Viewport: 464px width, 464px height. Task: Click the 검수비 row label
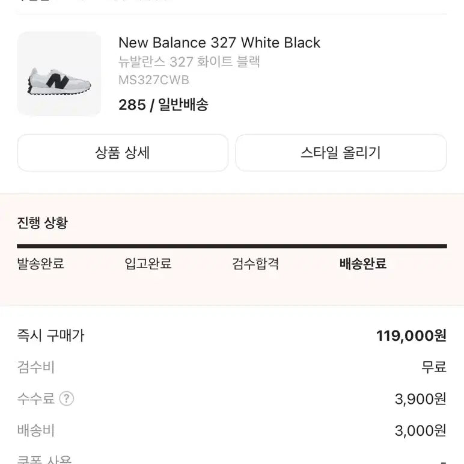click(36, 367)
